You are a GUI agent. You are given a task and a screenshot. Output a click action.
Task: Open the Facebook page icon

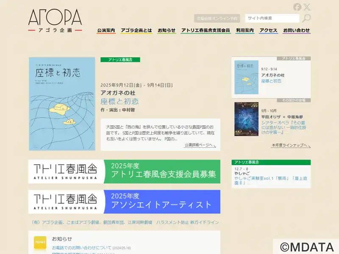point(297,7)
